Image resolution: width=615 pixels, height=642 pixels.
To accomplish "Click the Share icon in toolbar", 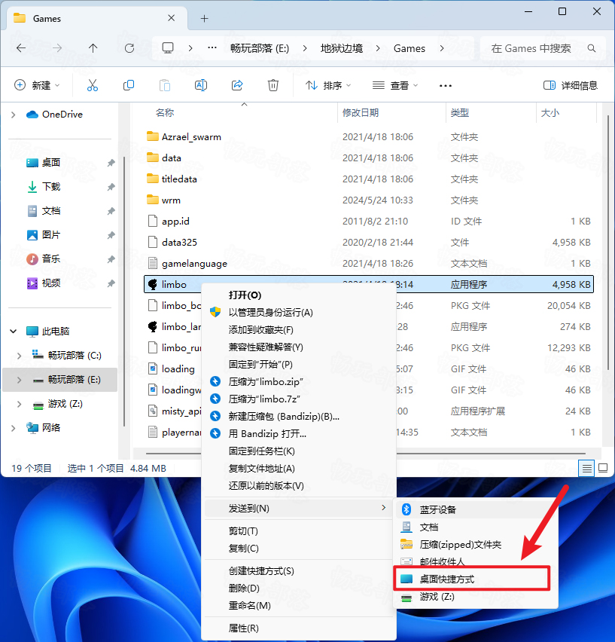I will pos(237,85).
